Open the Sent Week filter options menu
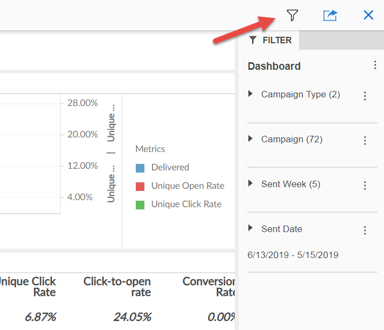This screenshot has height=330, width=384. click(365, 186)
